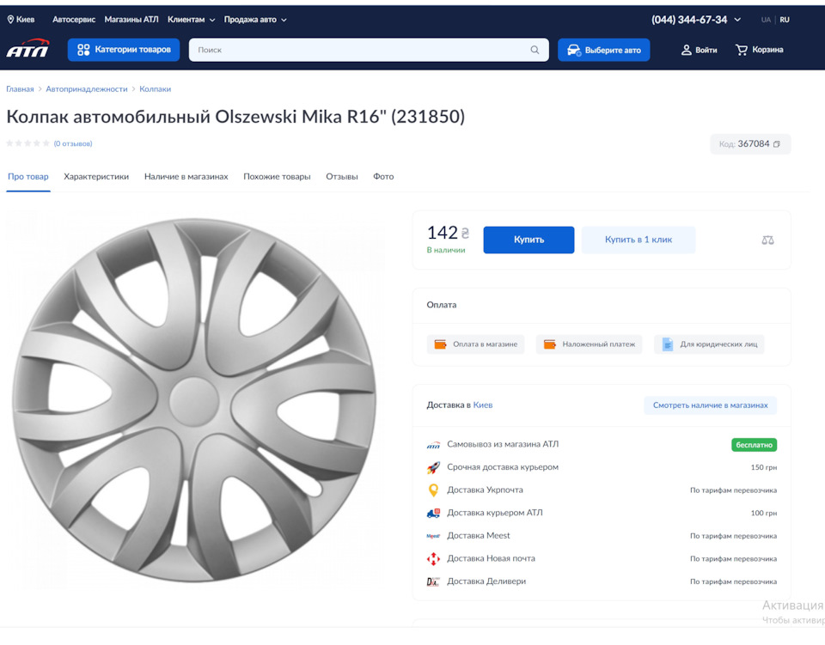The height and width of the screenshot is (645, 825).
Task: Switch site language to RU
Action: coord(785,20)
